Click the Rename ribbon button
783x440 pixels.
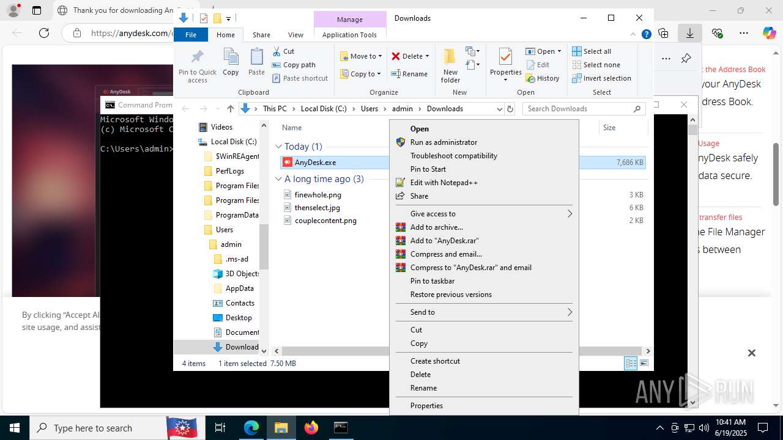pos(409,74)
